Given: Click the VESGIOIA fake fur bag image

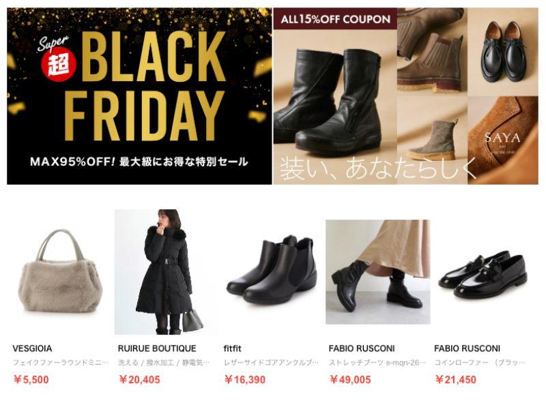Looking at the screenshot, I should coord(61,271).
